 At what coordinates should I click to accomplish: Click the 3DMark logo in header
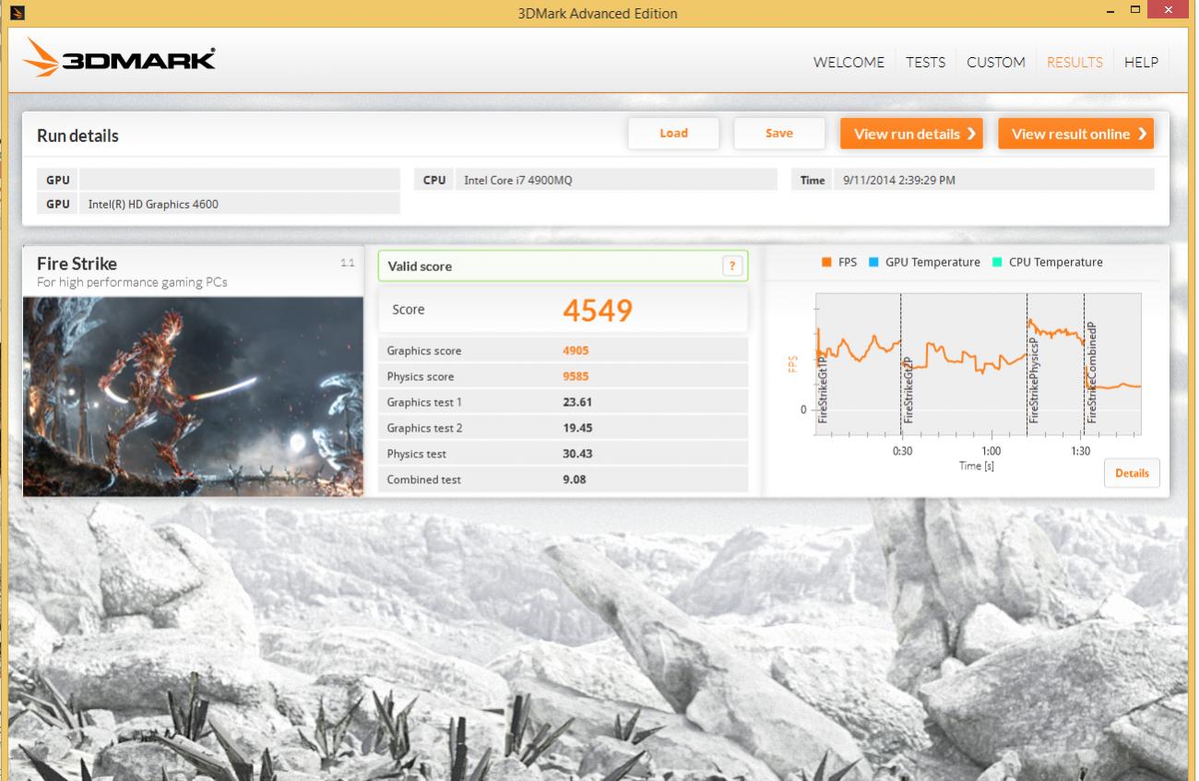click(x=120, y=59)
